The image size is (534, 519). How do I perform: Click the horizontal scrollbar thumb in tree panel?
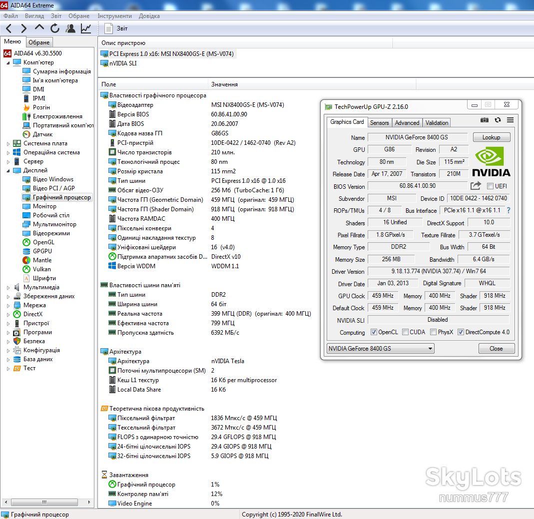44,503
